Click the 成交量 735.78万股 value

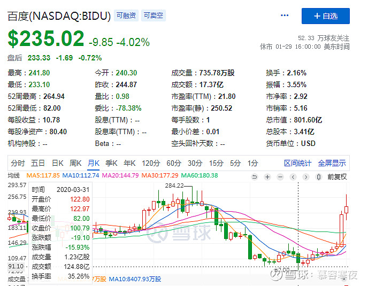tap(217, 73)
